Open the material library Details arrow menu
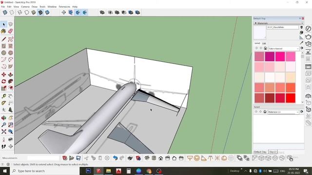Viewport: 312px width, 175px height. pyautogui.click(x=302, y=48)
